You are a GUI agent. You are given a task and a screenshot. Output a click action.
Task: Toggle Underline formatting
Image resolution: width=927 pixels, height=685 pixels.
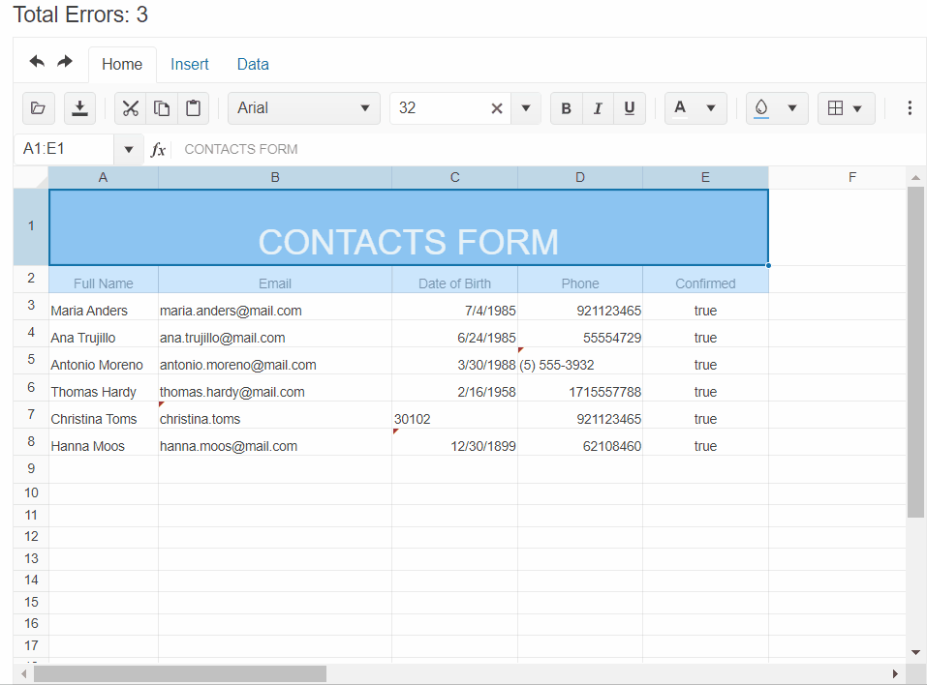(630, 108)
